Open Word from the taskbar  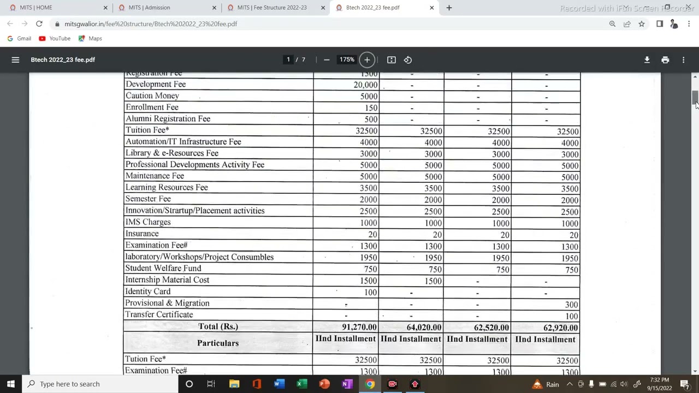pyautogui.click(x=279, y=384)
